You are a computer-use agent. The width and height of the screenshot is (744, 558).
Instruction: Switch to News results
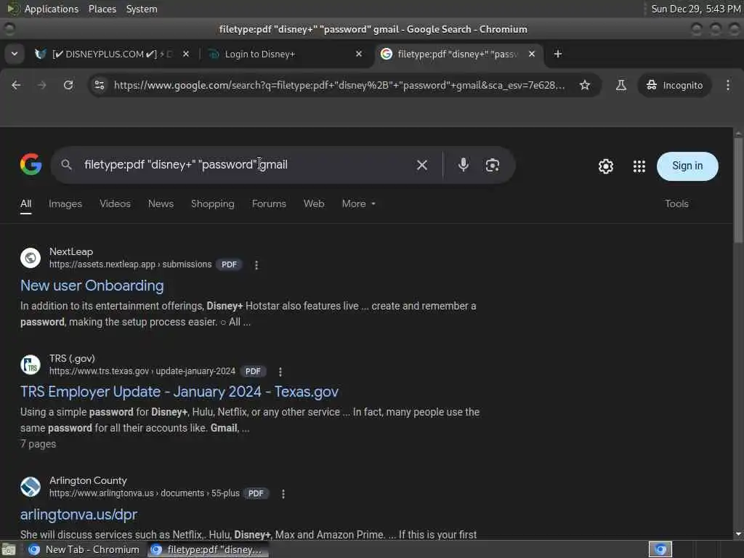pos(161,204)
